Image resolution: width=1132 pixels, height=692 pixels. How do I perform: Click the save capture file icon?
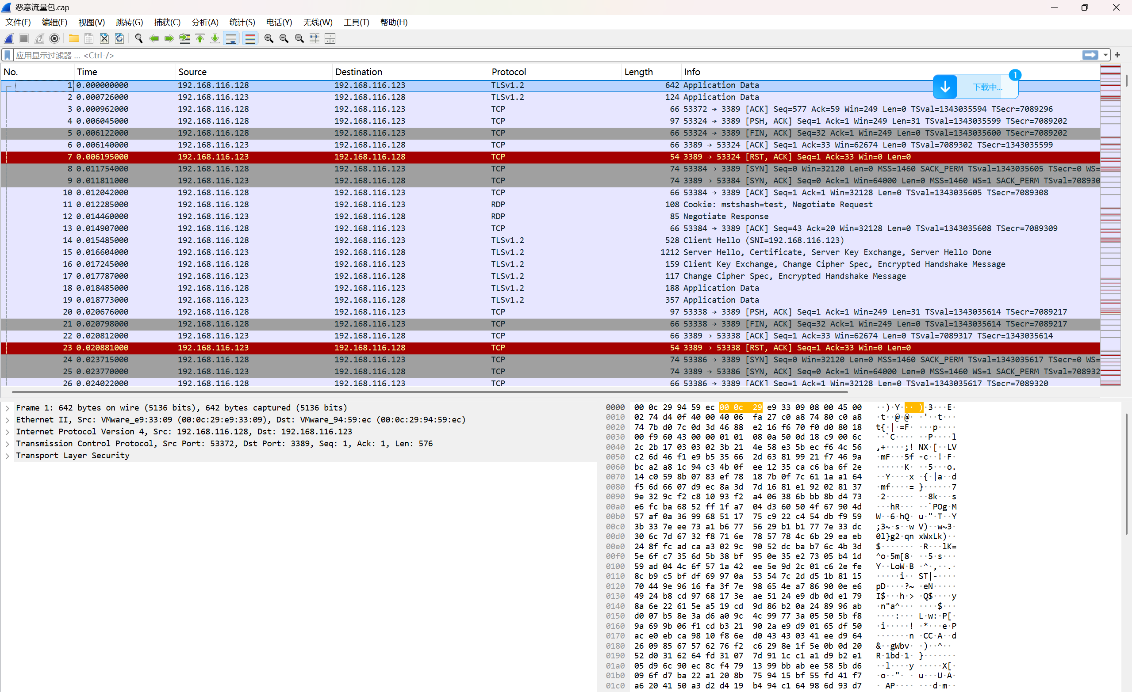[x=89, y=38]
